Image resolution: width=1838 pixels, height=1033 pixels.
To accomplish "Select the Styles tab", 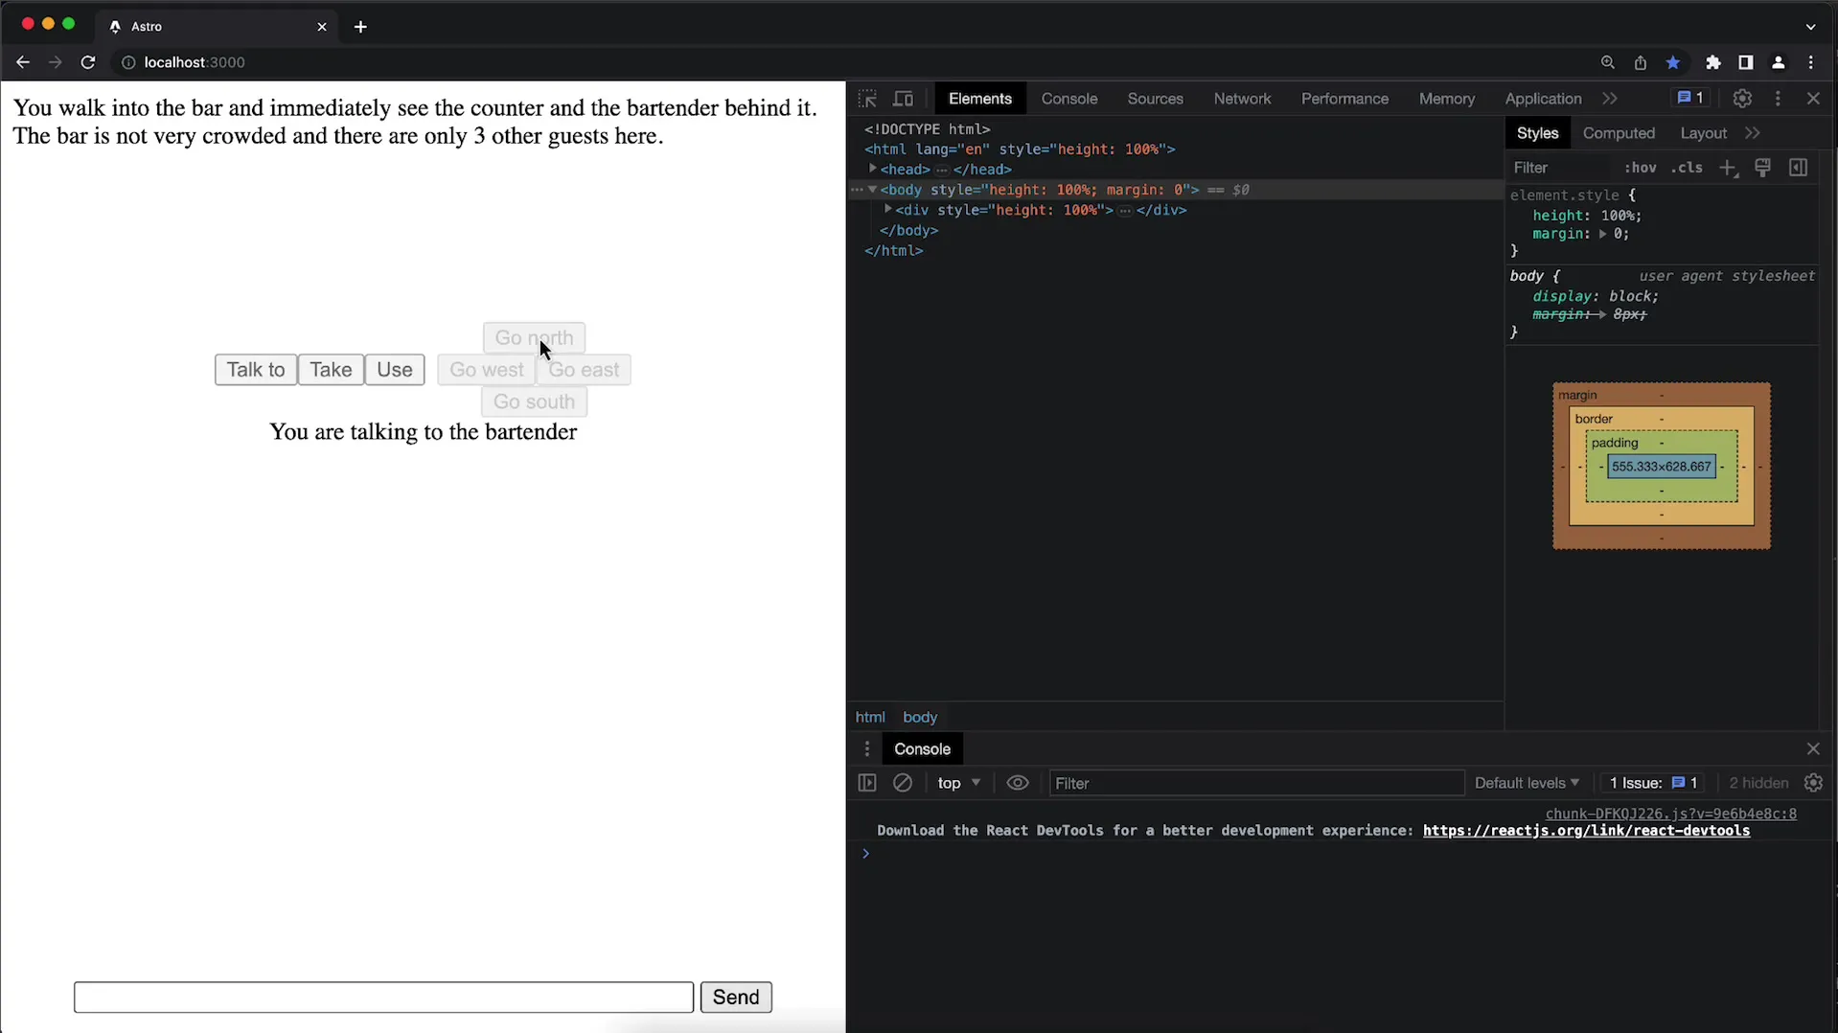I will 1537,133.
